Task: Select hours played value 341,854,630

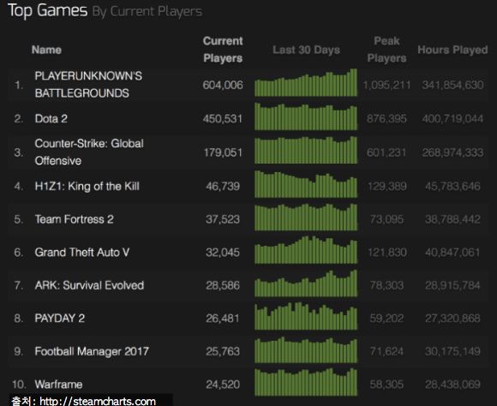Action: (452, 85)
